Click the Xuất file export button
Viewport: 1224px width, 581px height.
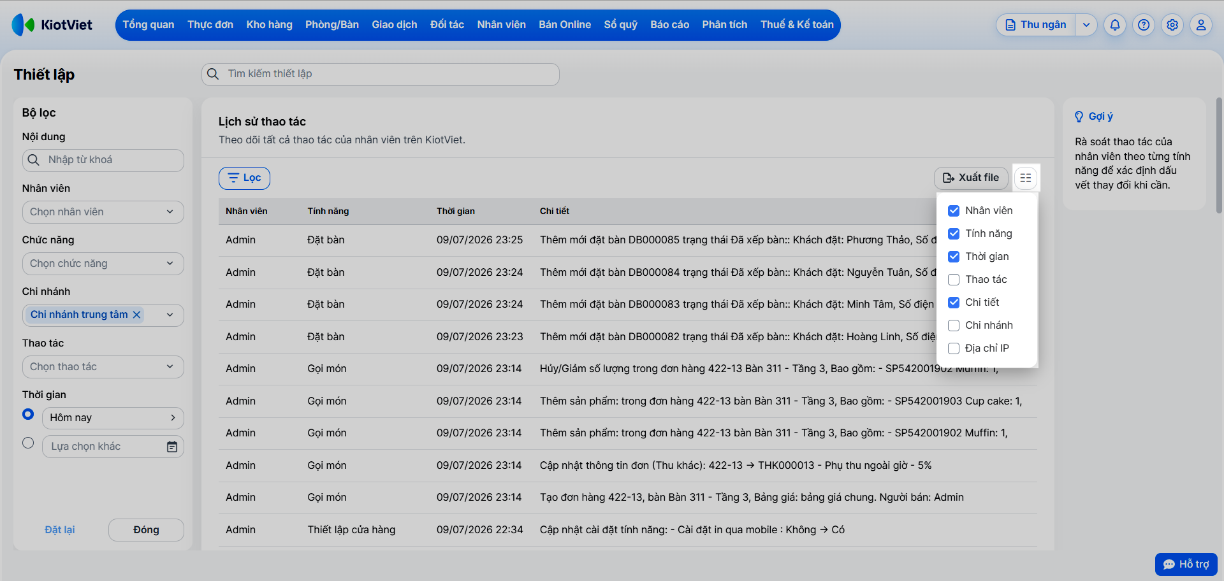tap(971, 178)
